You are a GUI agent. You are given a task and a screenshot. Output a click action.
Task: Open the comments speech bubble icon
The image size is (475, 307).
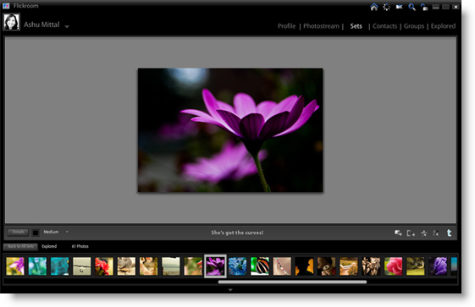[398, 233]
